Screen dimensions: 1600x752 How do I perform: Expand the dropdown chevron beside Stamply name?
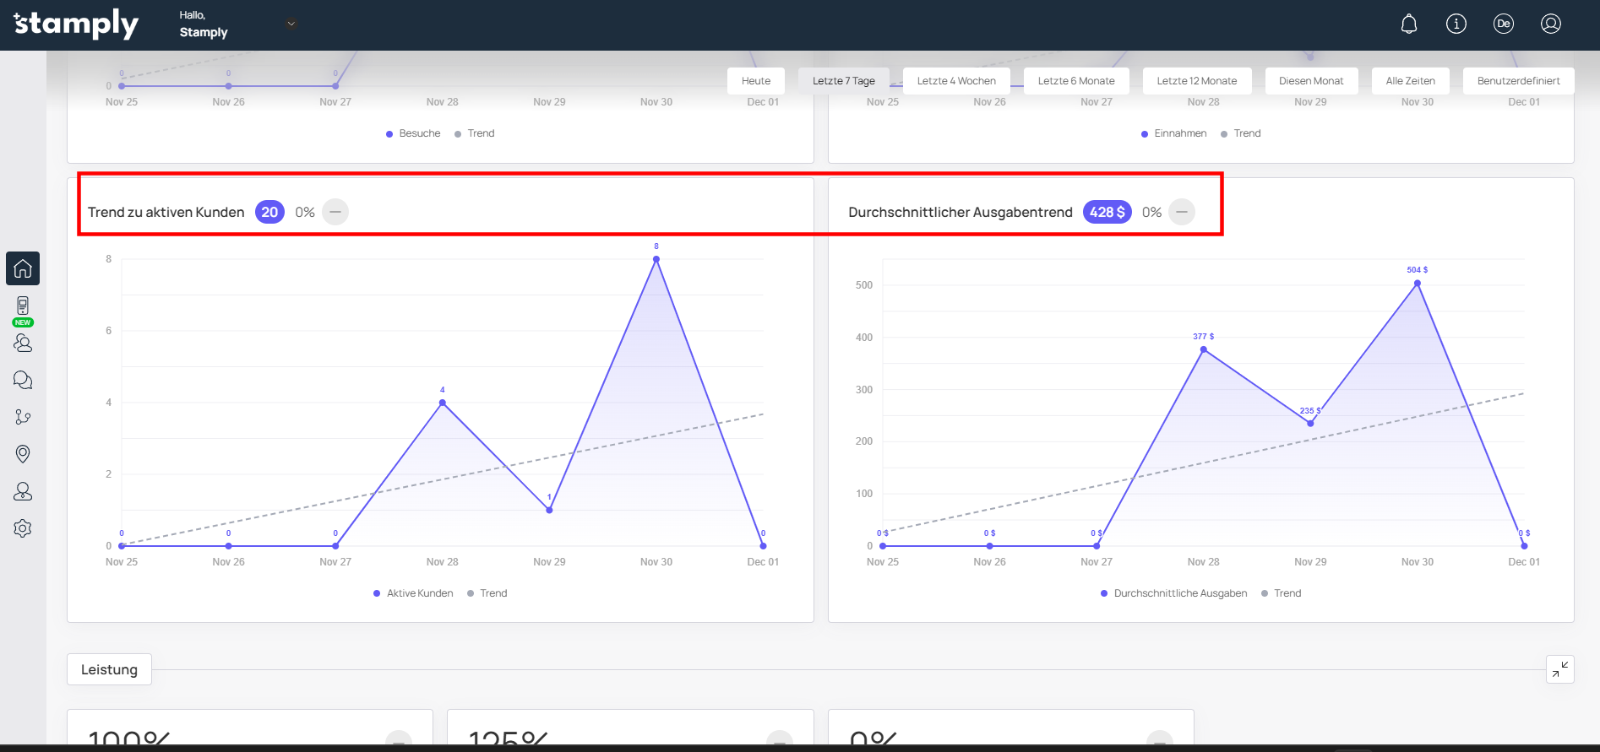point(291,24)
